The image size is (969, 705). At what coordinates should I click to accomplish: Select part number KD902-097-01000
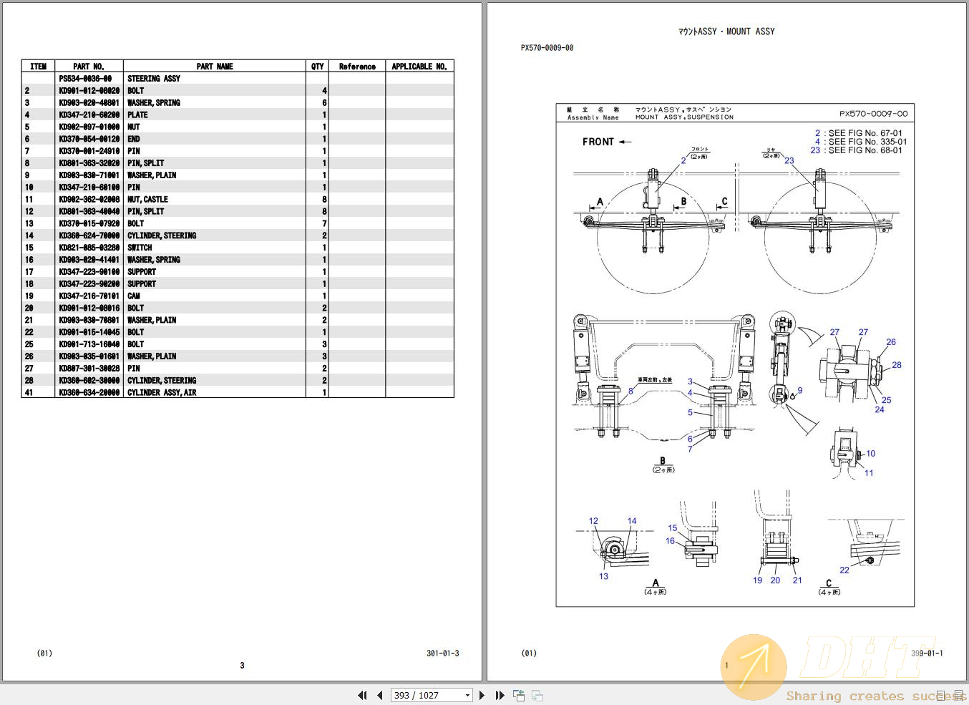pos(89,127)
